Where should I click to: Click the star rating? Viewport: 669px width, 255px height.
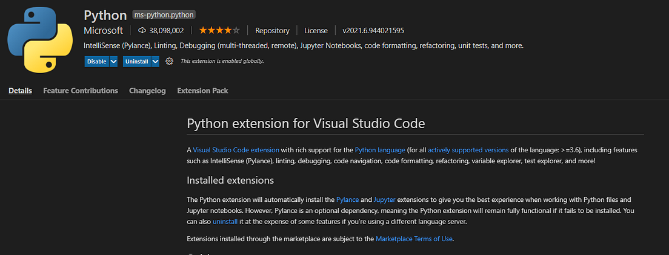pos(219,31)
